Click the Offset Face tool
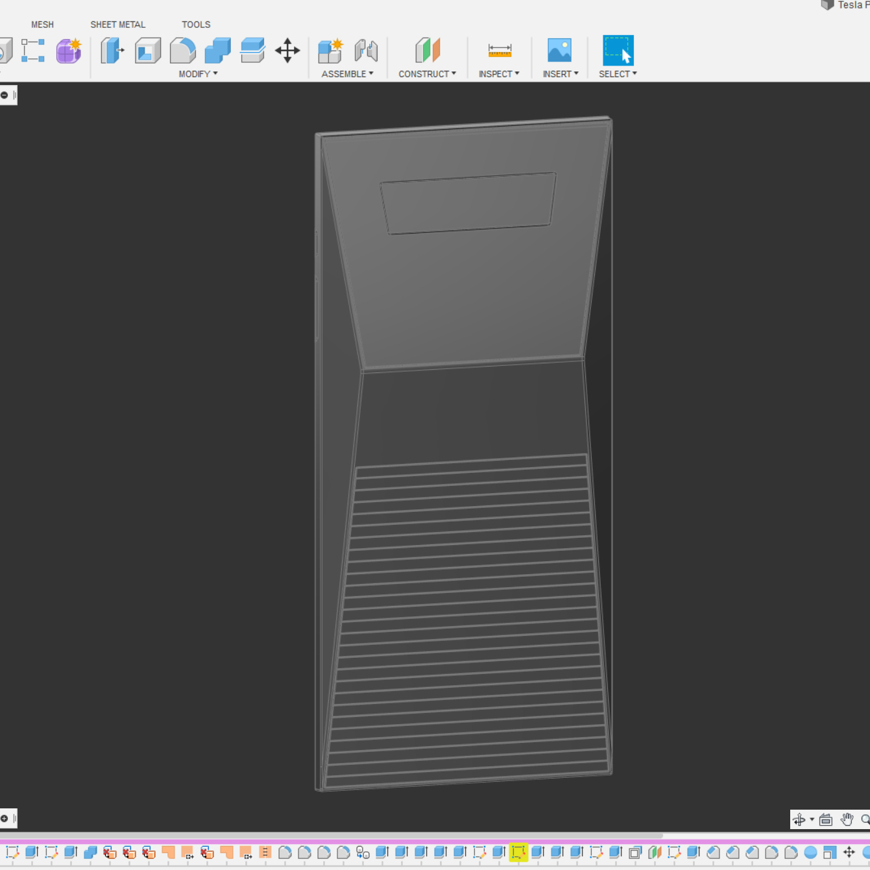The width and height of the screenshot is (870, 870). click(252, 51)
